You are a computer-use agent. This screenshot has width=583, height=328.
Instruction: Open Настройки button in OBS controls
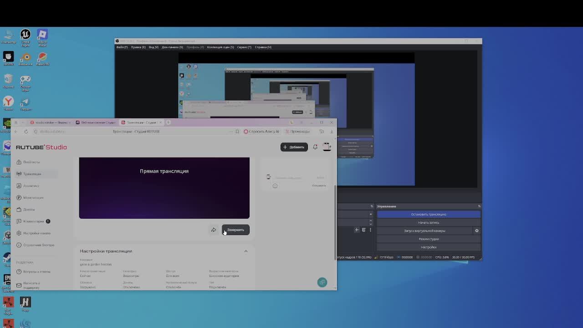click(x=429, y=247)
